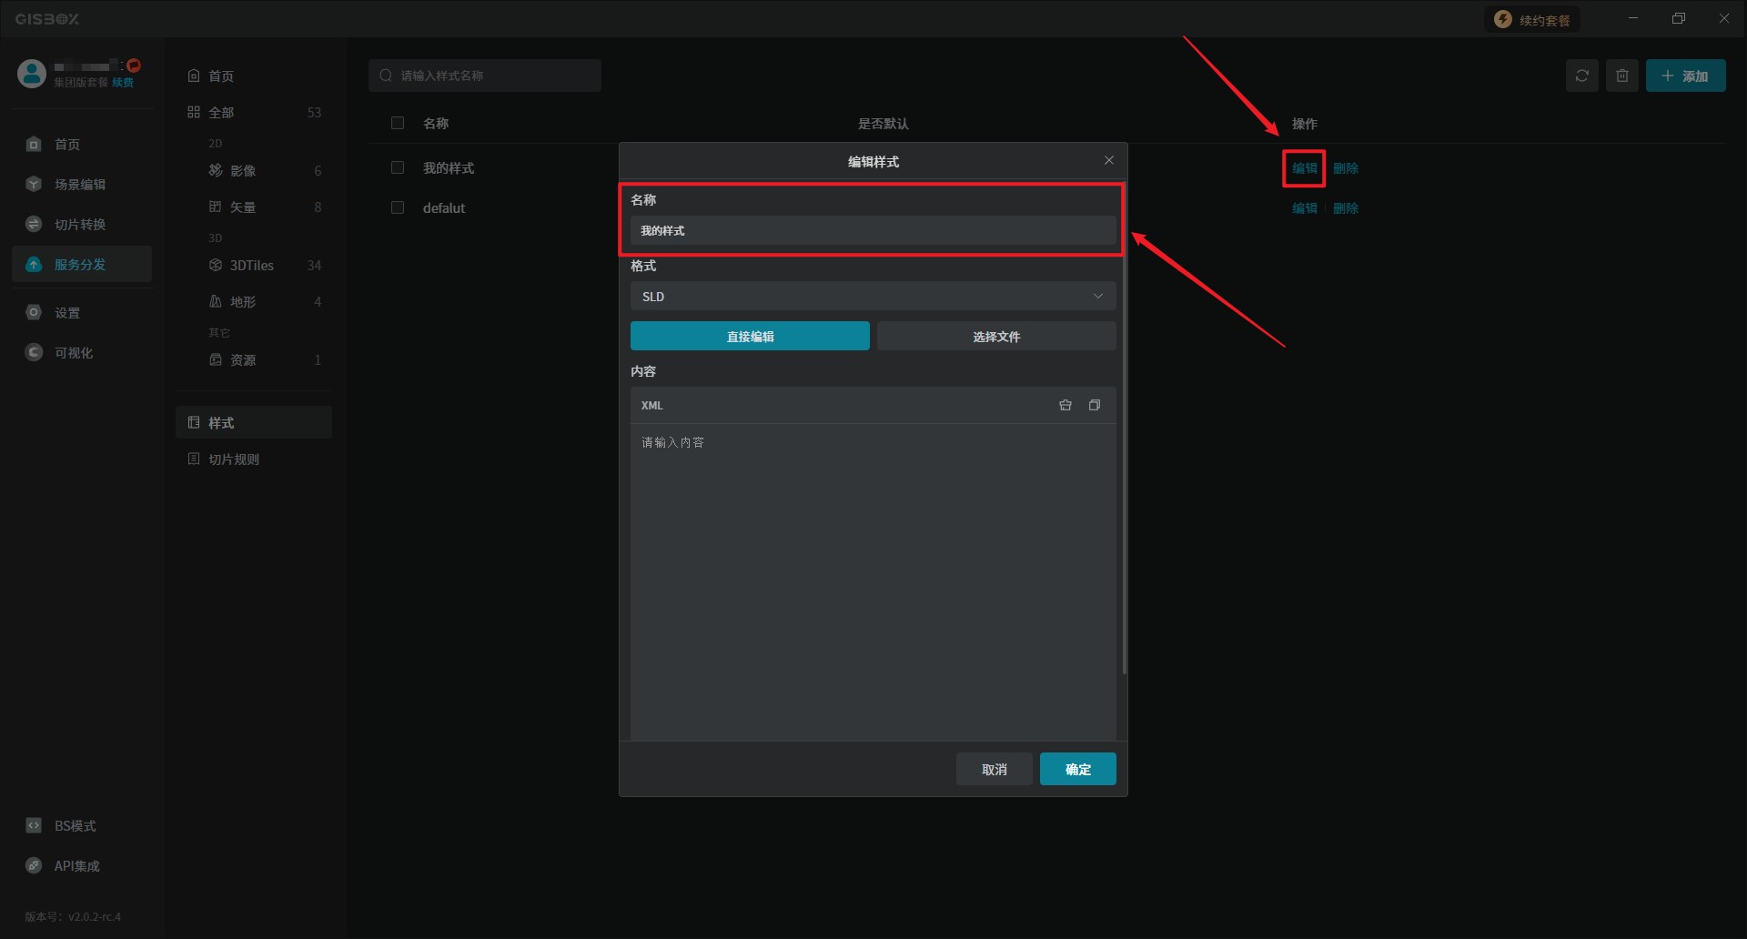This screenshot has width=1747, height=939.
Task: Expand the SLD format dropdown
Action: (872, 297)
